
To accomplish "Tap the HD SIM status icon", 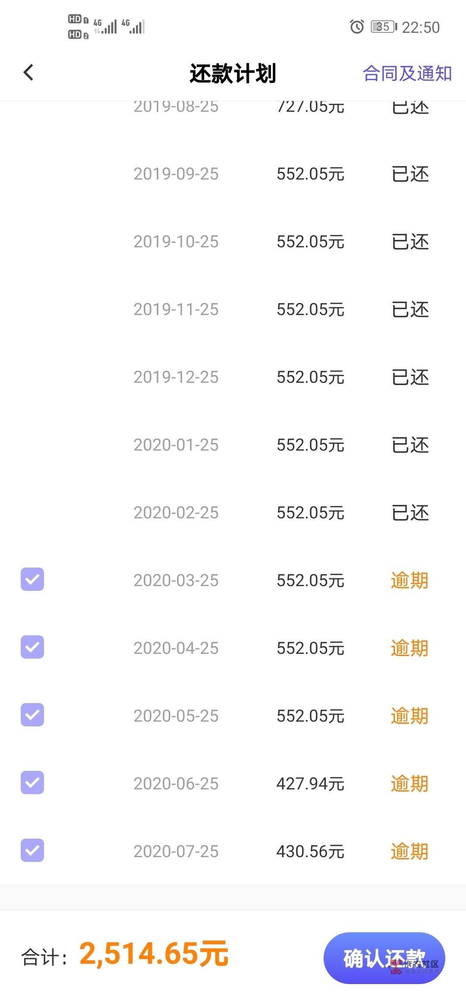I will [78, 27].
